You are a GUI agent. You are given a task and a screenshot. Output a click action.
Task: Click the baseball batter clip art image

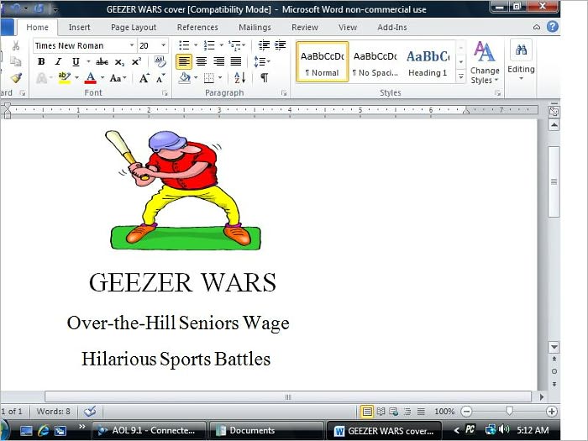pyautogui.click(x=183, y=190)
